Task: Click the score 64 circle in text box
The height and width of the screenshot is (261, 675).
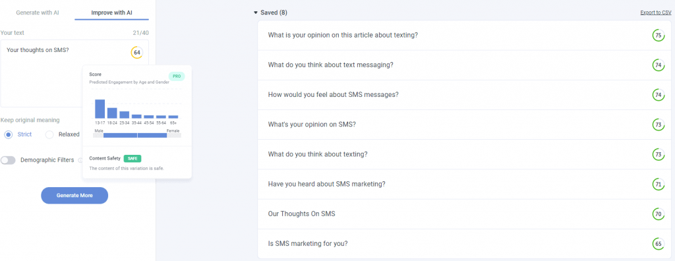Action: coord(137,53)
